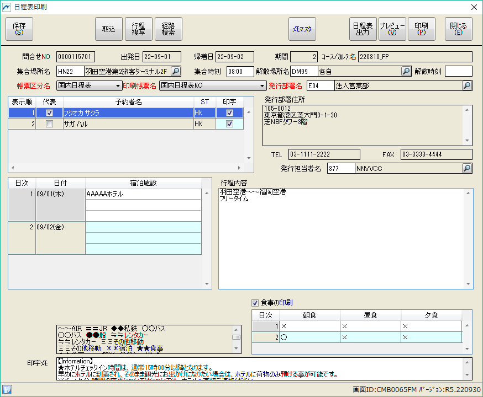The width and height of the screenshot is (483, 397).
Task: Click the 宿泊施設 cell AAAAAホテル
Action: 143,194
